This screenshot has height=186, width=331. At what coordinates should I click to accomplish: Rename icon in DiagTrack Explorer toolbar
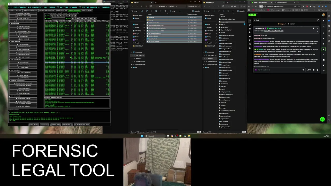(x=156, y=11)
